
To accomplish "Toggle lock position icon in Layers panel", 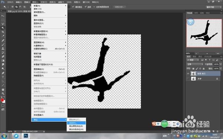I will 200,69.
